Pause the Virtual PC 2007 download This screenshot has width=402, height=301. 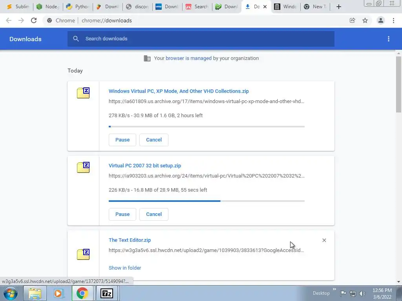coord(122,214)
